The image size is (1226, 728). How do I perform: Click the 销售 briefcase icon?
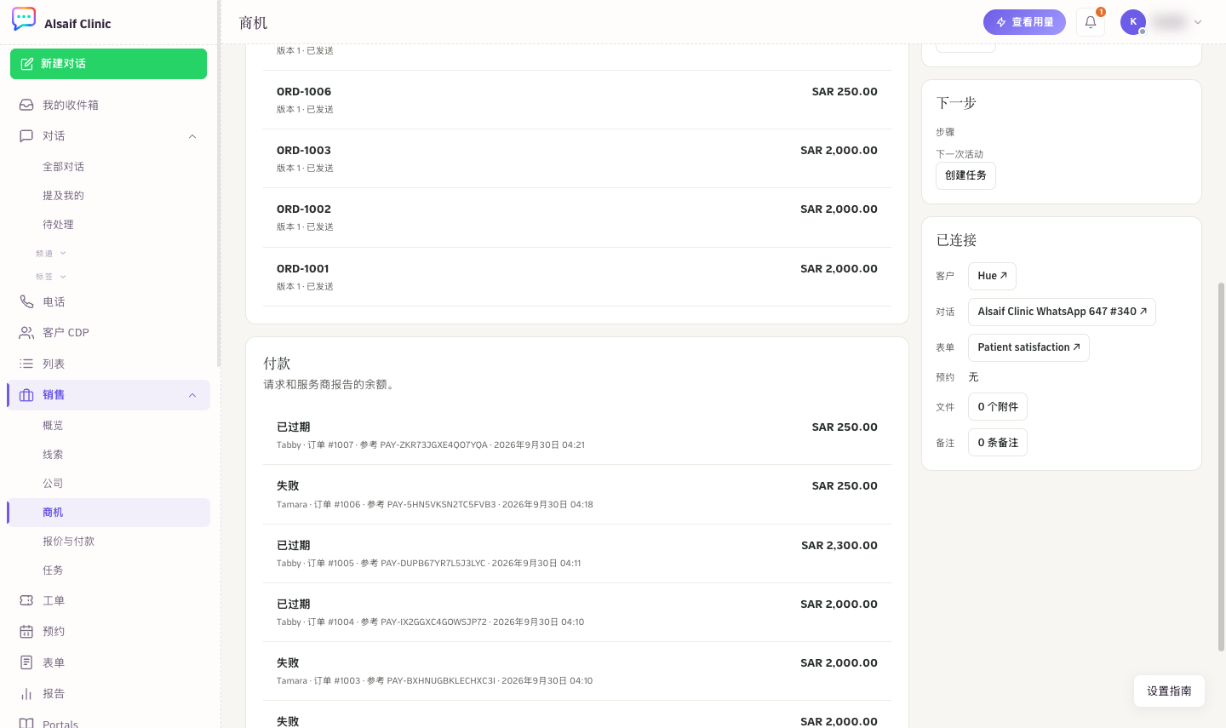click(26, 394)
